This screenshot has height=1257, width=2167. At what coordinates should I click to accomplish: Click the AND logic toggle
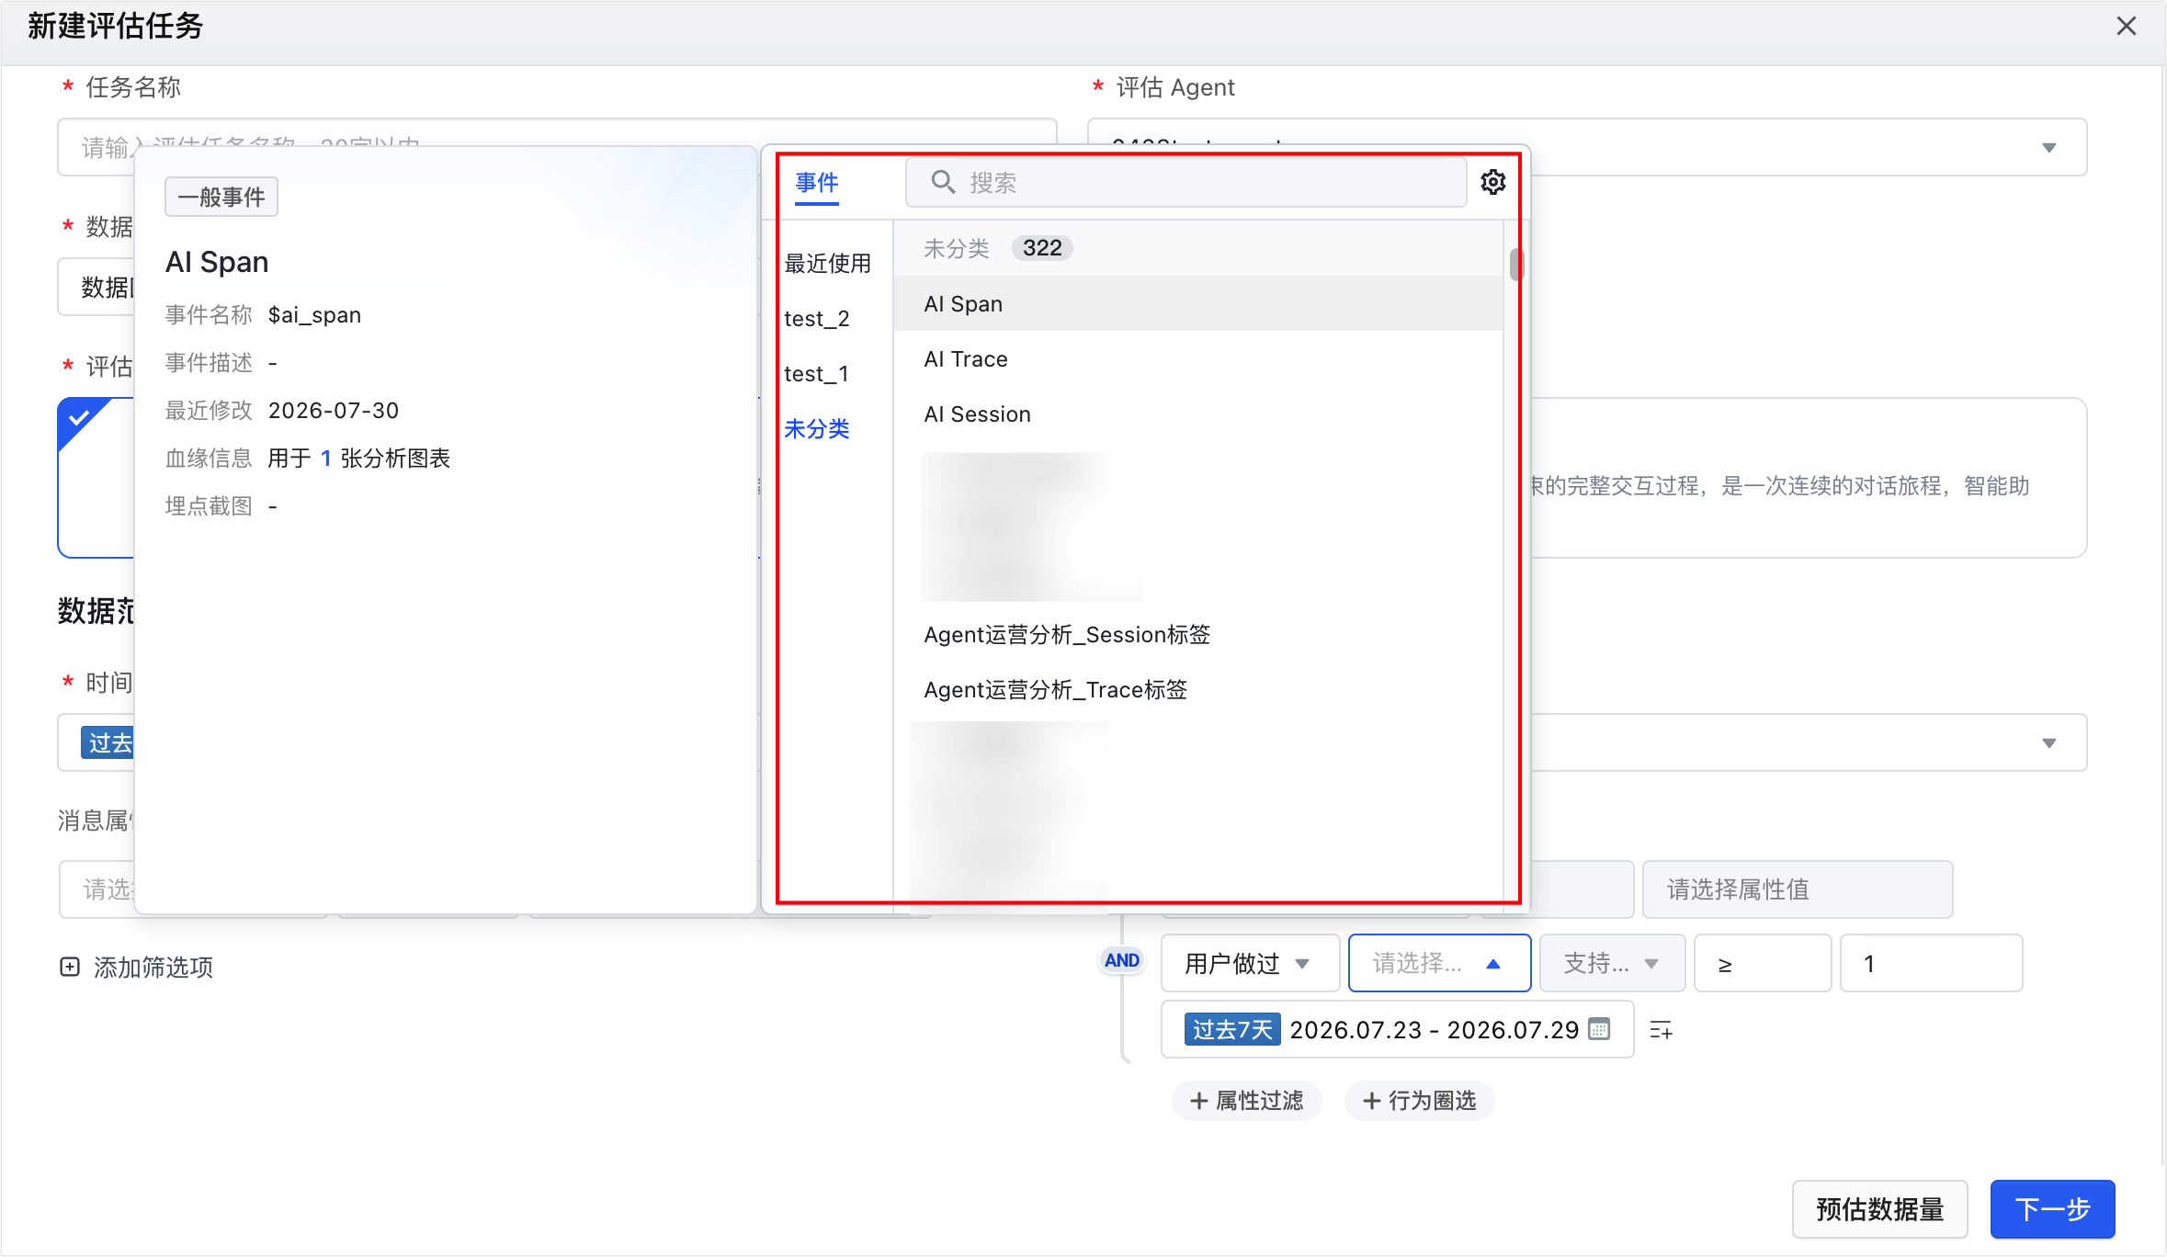click(1121, 960)
